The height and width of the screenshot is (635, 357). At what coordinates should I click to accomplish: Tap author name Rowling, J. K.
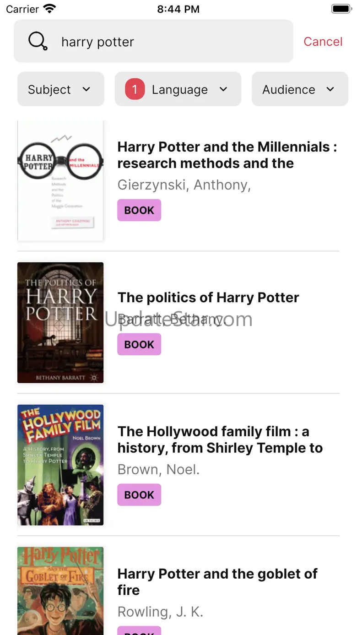click(x=160, y=612)
